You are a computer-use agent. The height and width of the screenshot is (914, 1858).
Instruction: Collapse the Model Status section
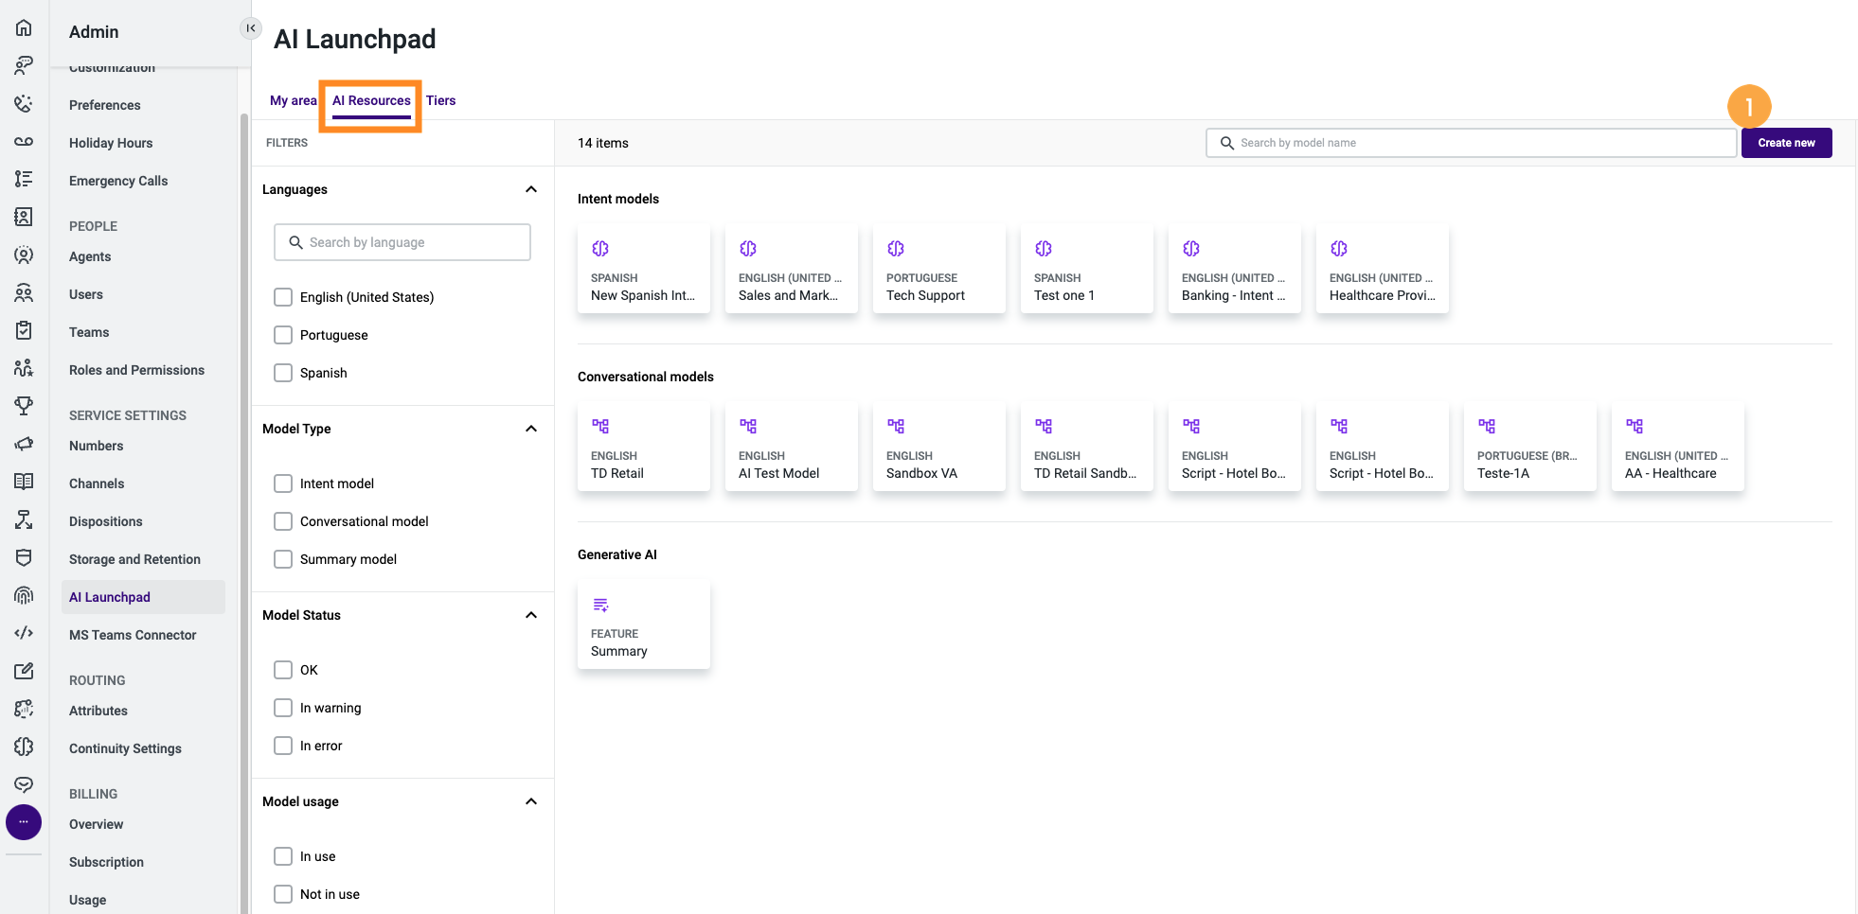(530, 614)
